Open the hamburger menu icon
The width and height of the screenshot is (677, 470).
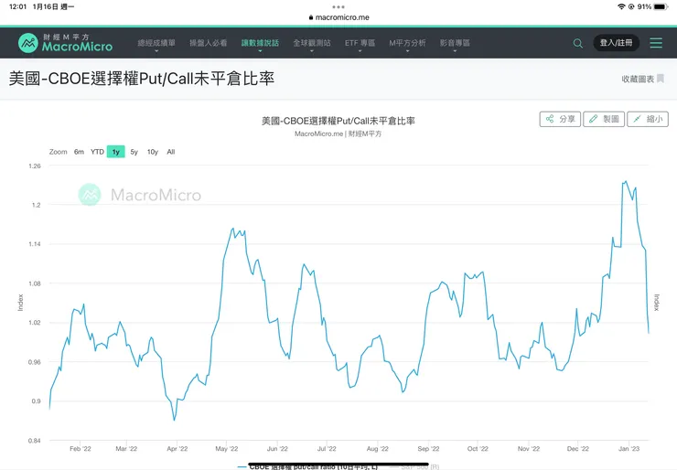pyautogui.click(x=656, y=43)
